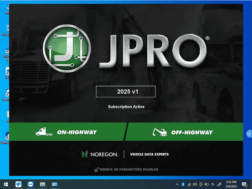This screenshot has height=189, width=252.
Task: Open File Explorer from the taskbar
Action: 42,184
